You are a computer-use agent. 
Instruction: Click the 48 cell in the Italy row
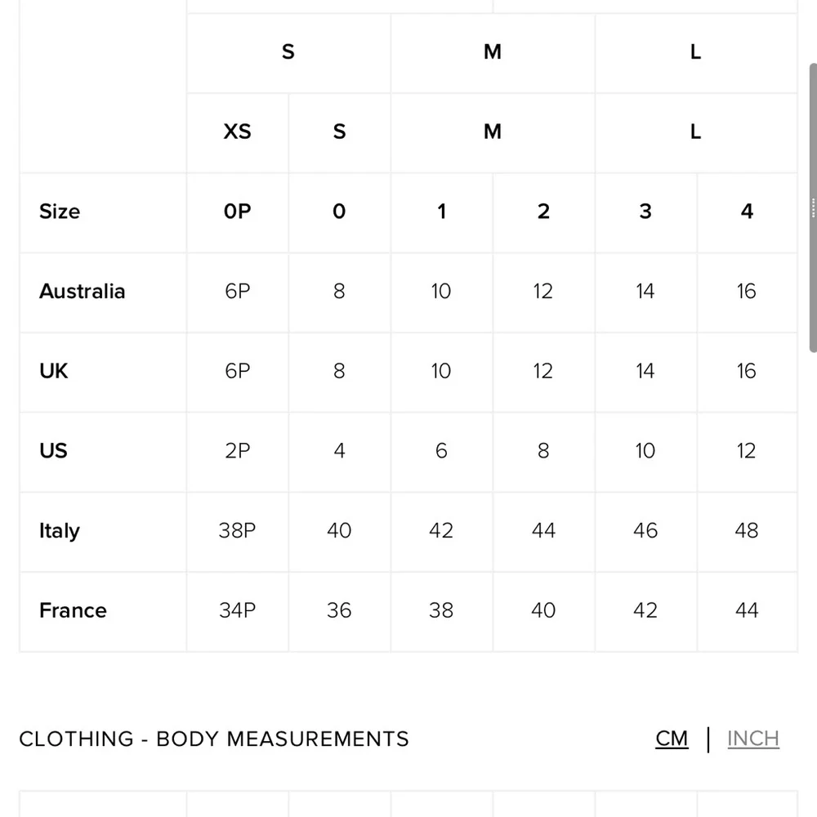click(747, 531)
